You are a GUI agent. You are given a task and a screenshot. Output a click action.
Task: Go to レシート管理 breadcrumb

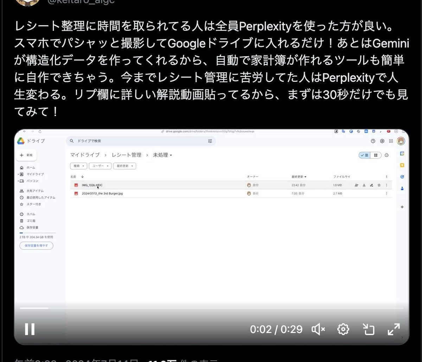pyautogui.click(x=126, y=155)
